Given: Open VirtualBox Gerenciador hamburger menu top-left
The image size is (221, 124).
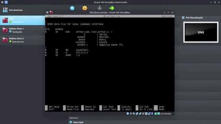Looking at the screenshot, I should (x=2, y=2).
